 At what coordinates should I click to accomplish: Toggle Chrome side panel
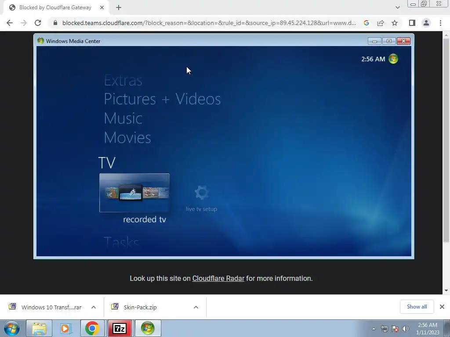(x=412, y=23)
